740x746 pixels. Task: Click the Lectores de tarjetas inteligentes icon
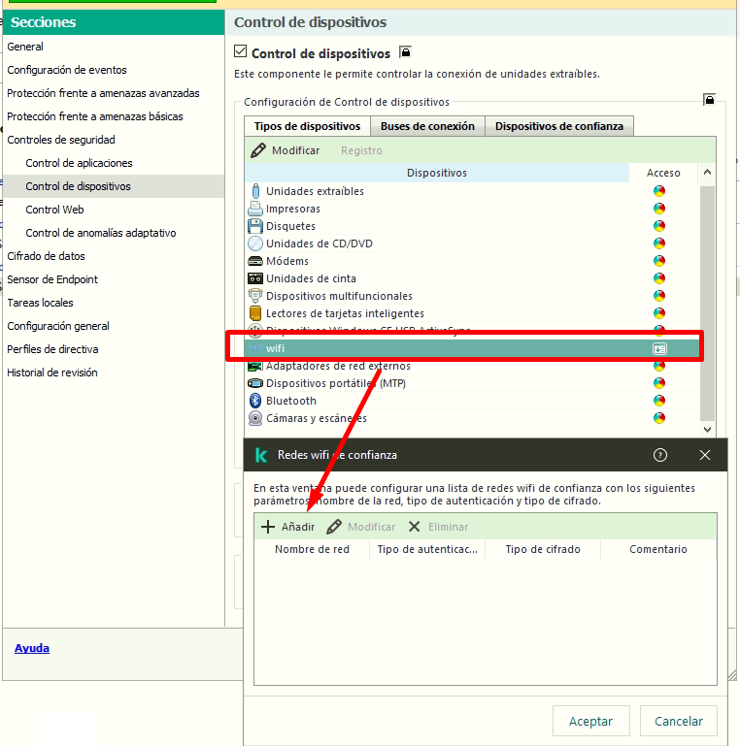click(x=255, y=313)
